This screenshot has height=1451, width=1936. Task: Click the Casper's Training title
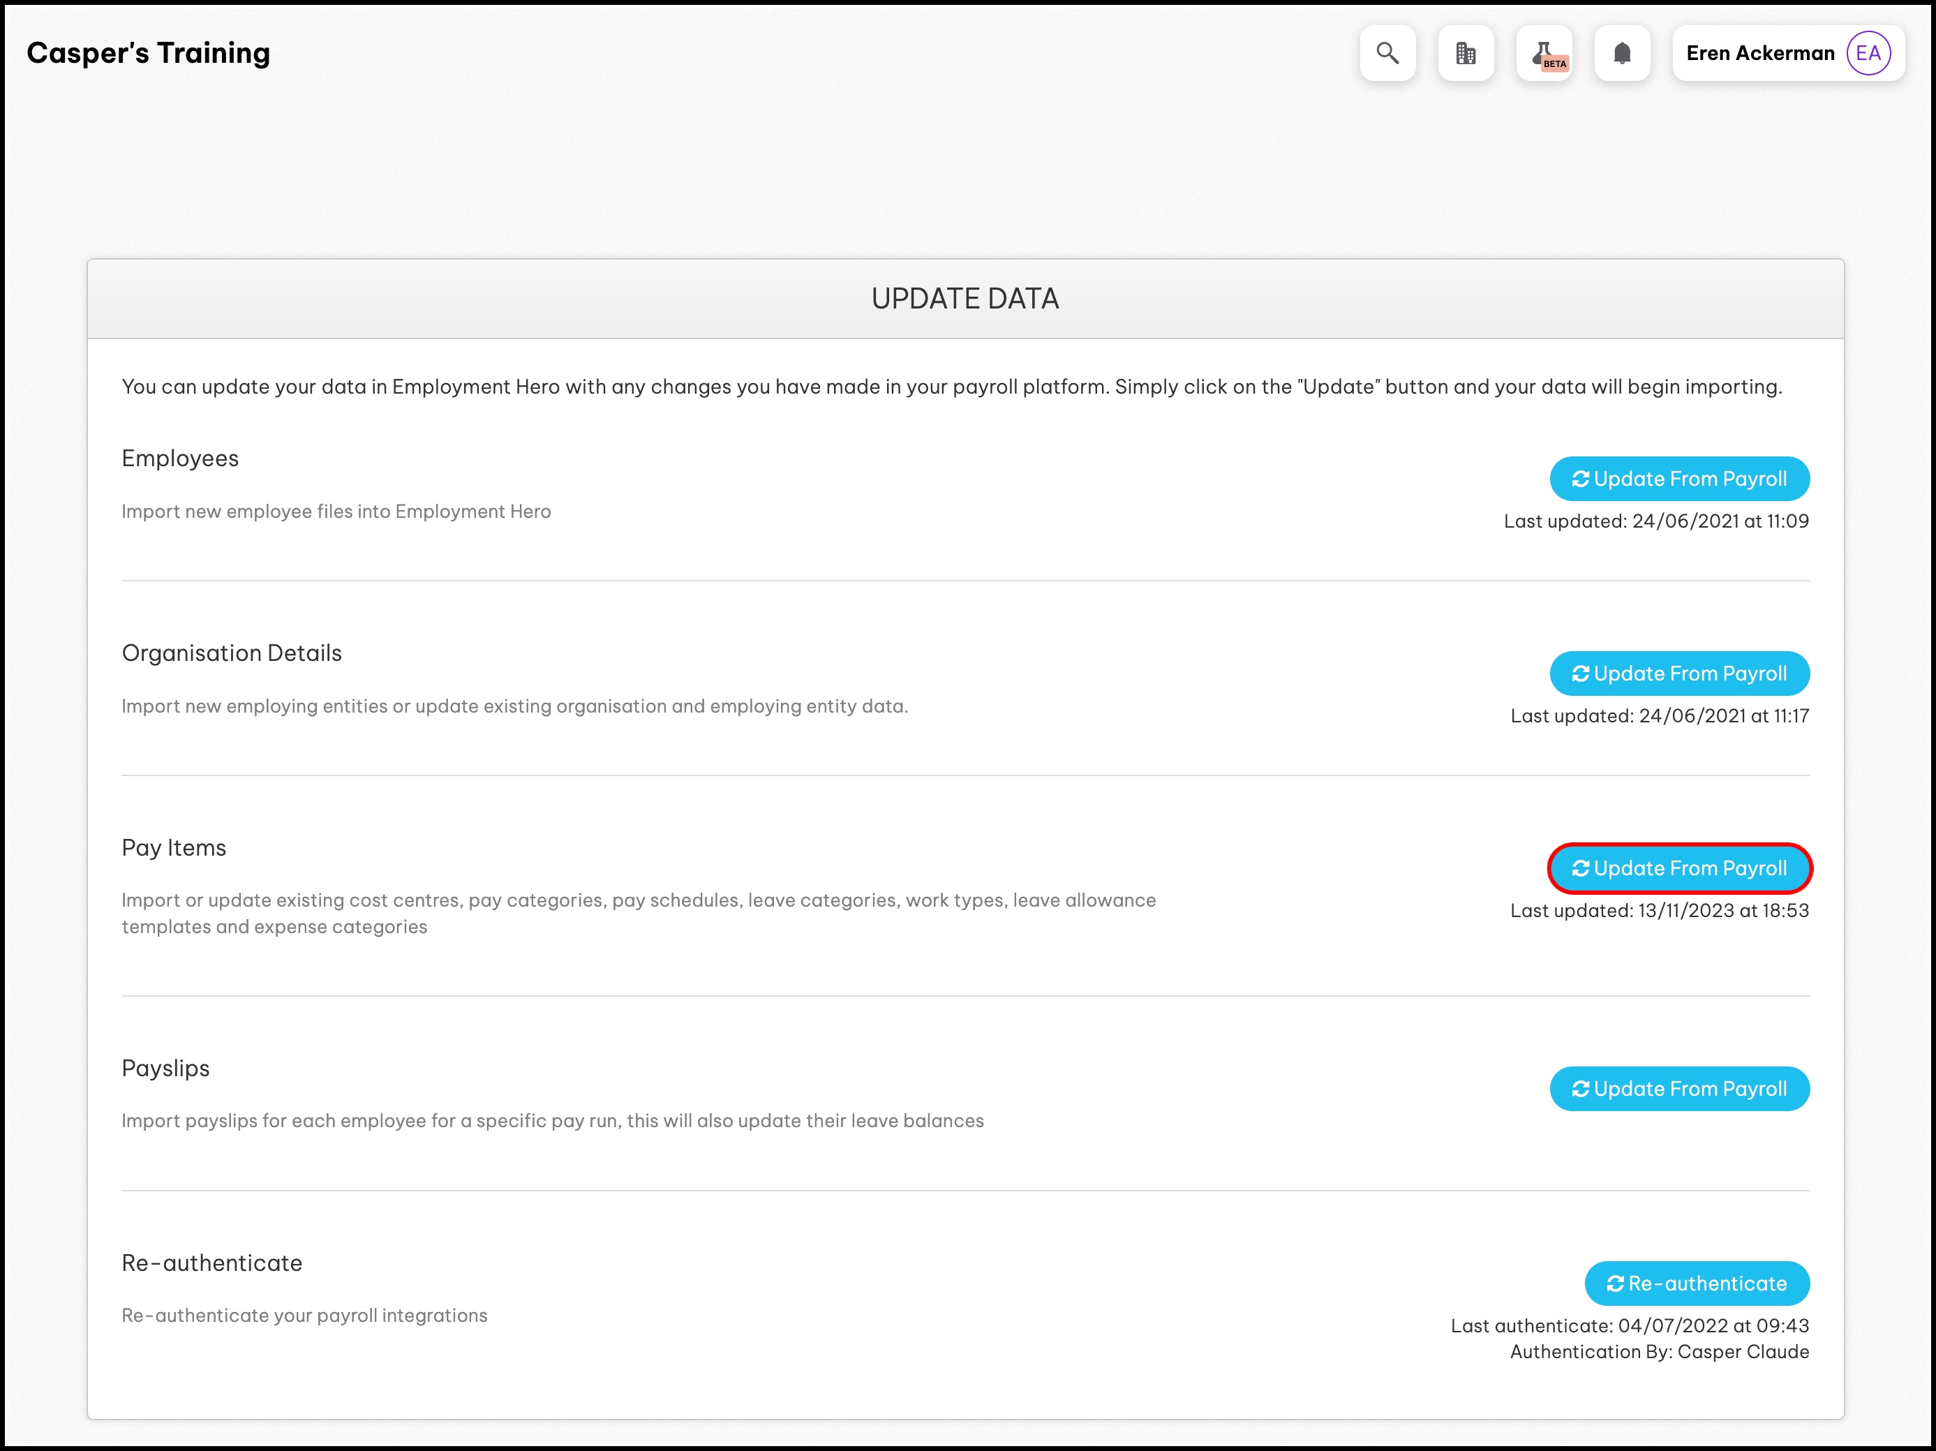148,53
